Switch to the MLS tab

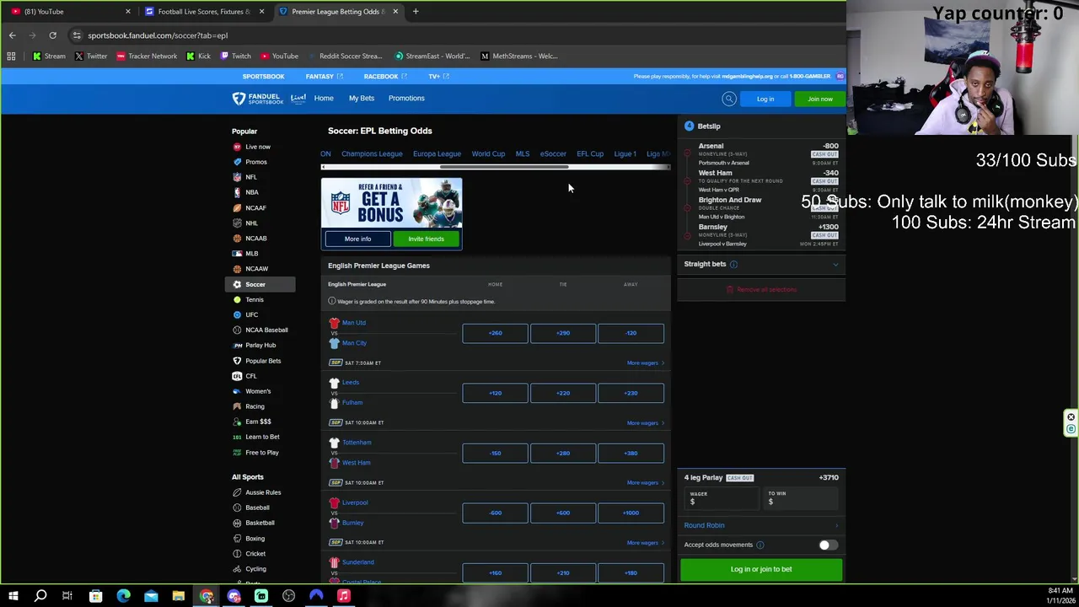click(x=523, y=154)
